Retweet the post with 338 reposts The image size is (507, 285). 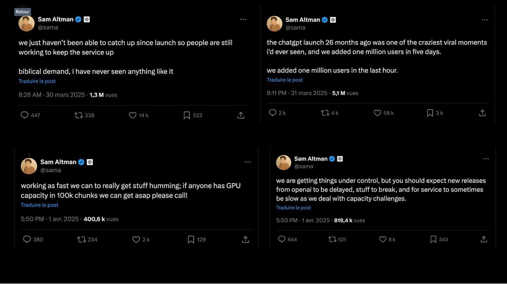(79, 115)
